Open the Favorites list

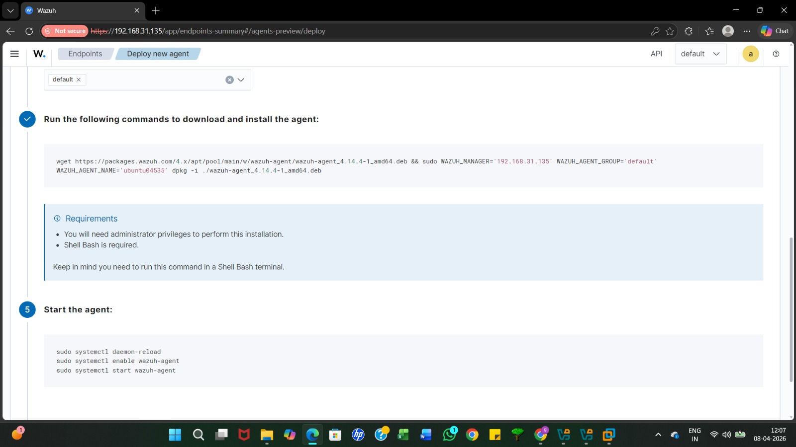point(709,31)
